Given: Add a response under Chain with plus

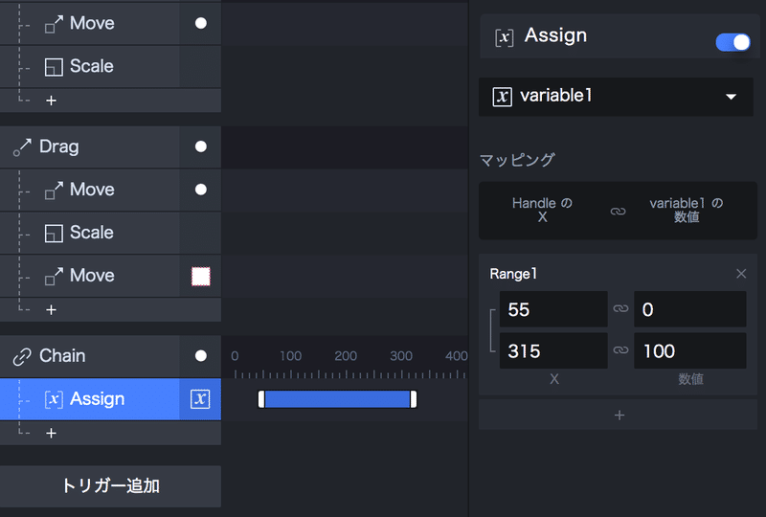Looking at the screenshot, I should 51,433.
